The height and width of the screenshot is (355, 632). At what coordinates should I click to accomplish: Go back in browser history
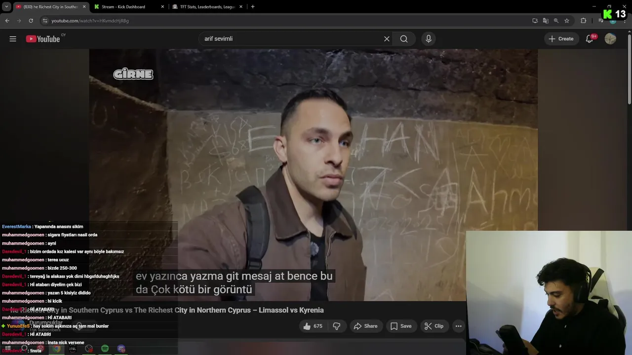[7, 21]
